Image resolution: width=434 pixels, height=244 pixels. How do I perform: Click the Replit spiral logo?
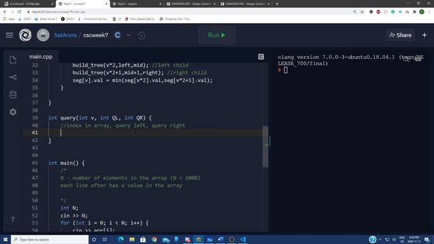[x=25, y=35]
